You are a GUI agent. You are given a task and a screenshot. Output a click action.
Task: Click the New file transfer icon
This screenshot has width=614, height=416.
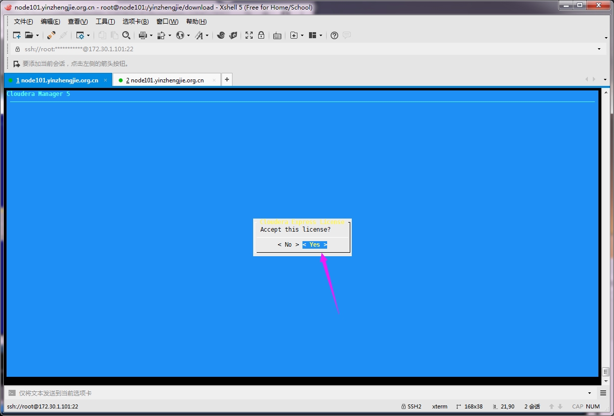point(294,35)
